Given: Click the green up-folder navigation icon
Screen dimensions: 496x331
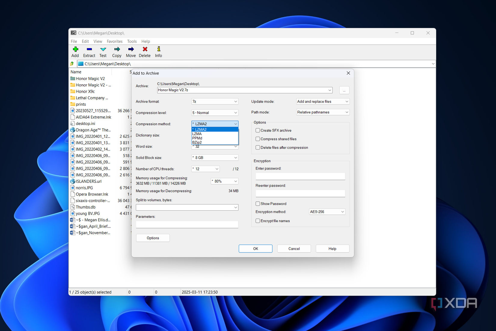Looking at the screenshot, I should click(x=72, y=63).
